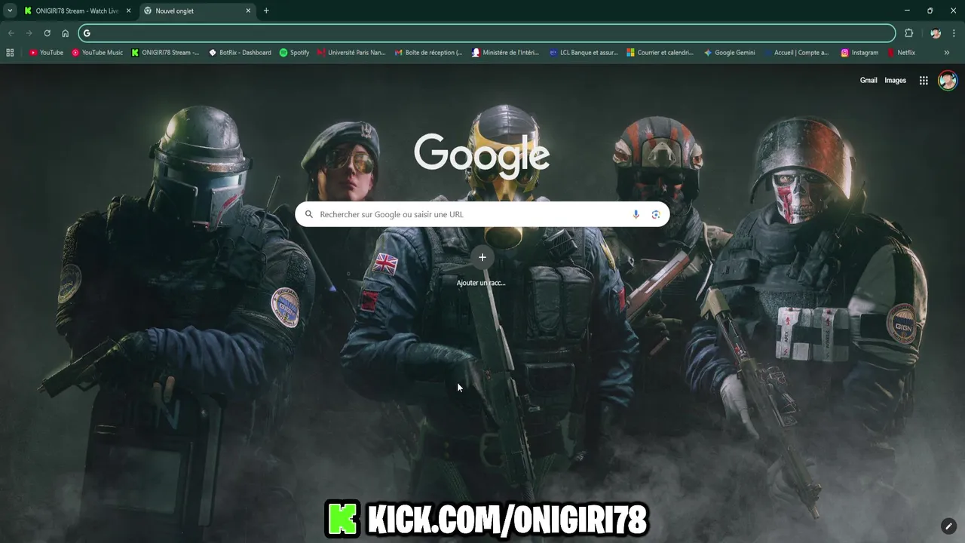Open a new tab with the plus button
Screen dimensions: 965x543
tap(266, 11)
